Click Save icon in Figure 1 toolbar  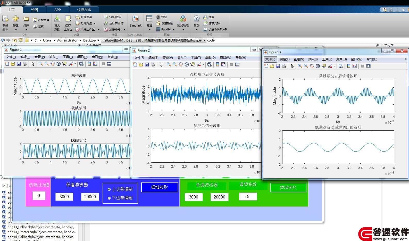click(x=19, y=64)
